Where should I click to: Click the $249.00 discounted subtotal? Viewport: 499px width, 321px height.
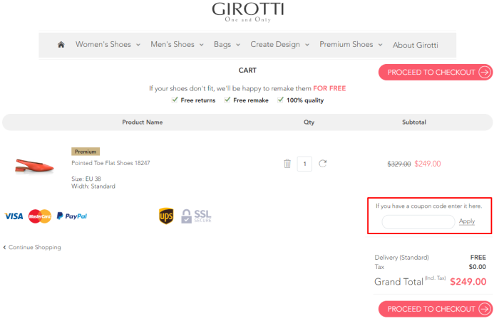(x=428, y=164)
